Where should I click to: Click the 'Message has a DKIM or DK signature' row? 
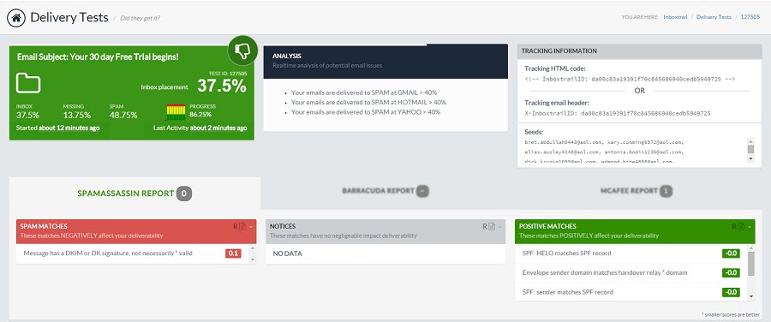(x=133, y=253)
